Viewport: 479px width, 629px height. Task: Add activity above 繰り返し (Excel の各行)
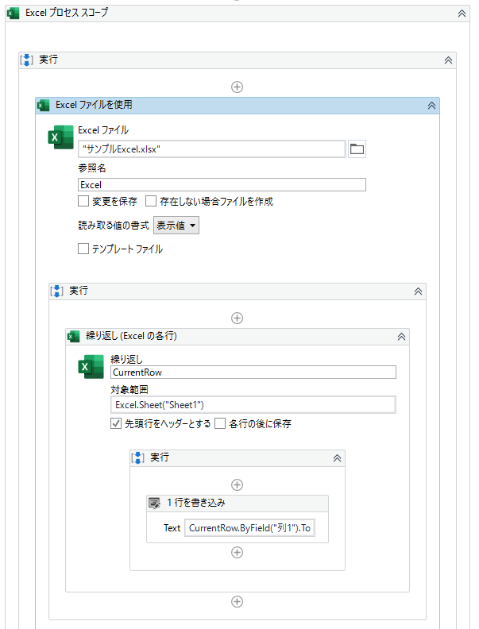237,318
